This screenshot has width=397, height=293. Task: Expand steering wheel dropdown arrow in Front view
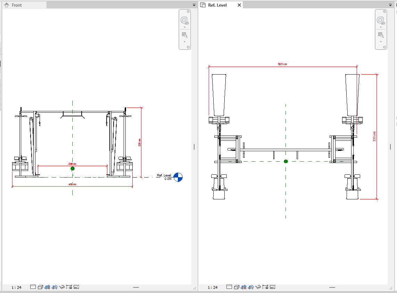click(185, 27)
